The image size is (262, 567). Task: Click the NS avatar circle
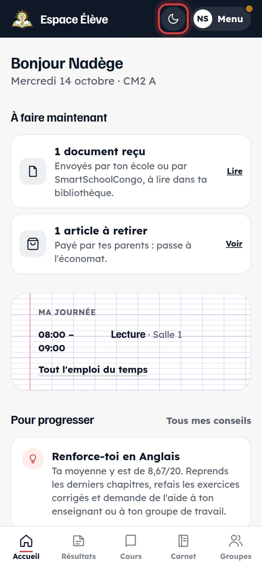point(203,19)
